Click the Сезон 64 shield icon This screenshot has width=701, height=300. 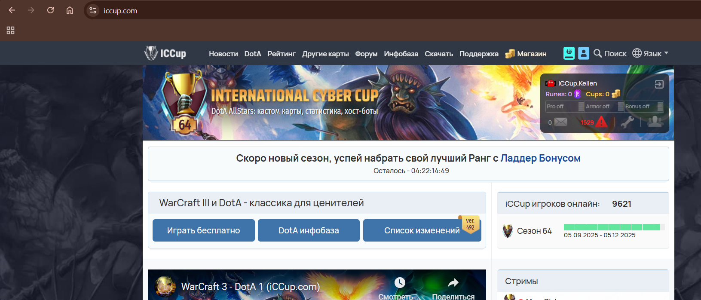[508, 231]
